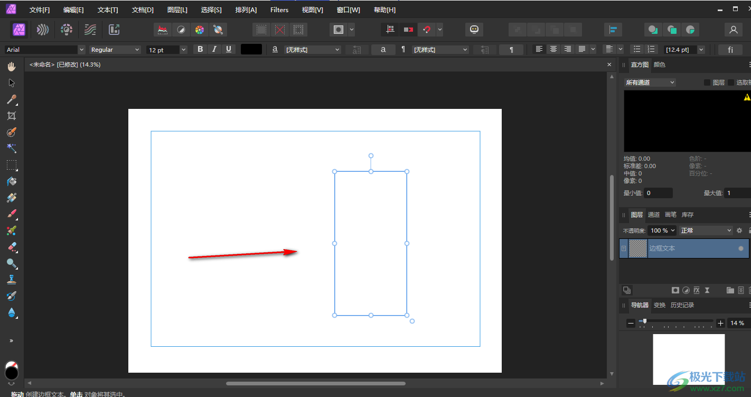Click the navigator zoom-out minus button

631,323
